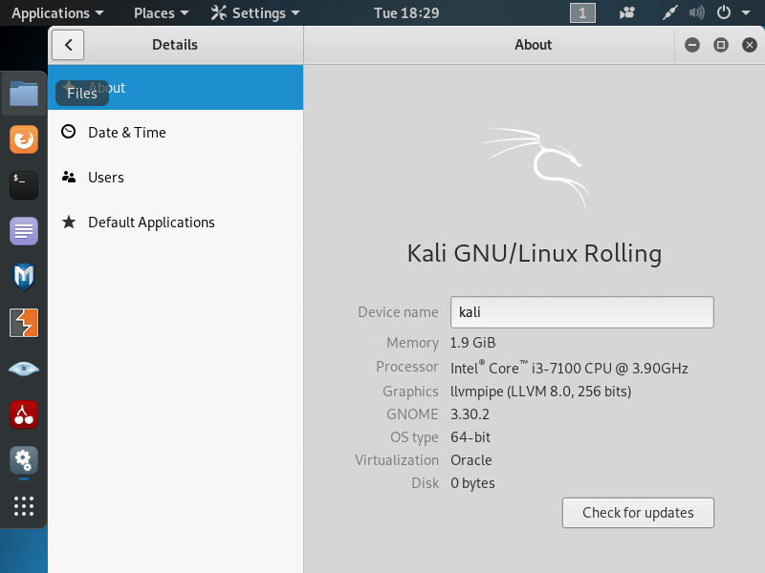Click the pen-shaped icon in the top bar
Screen dimensions: 765x573
[670, 13]
